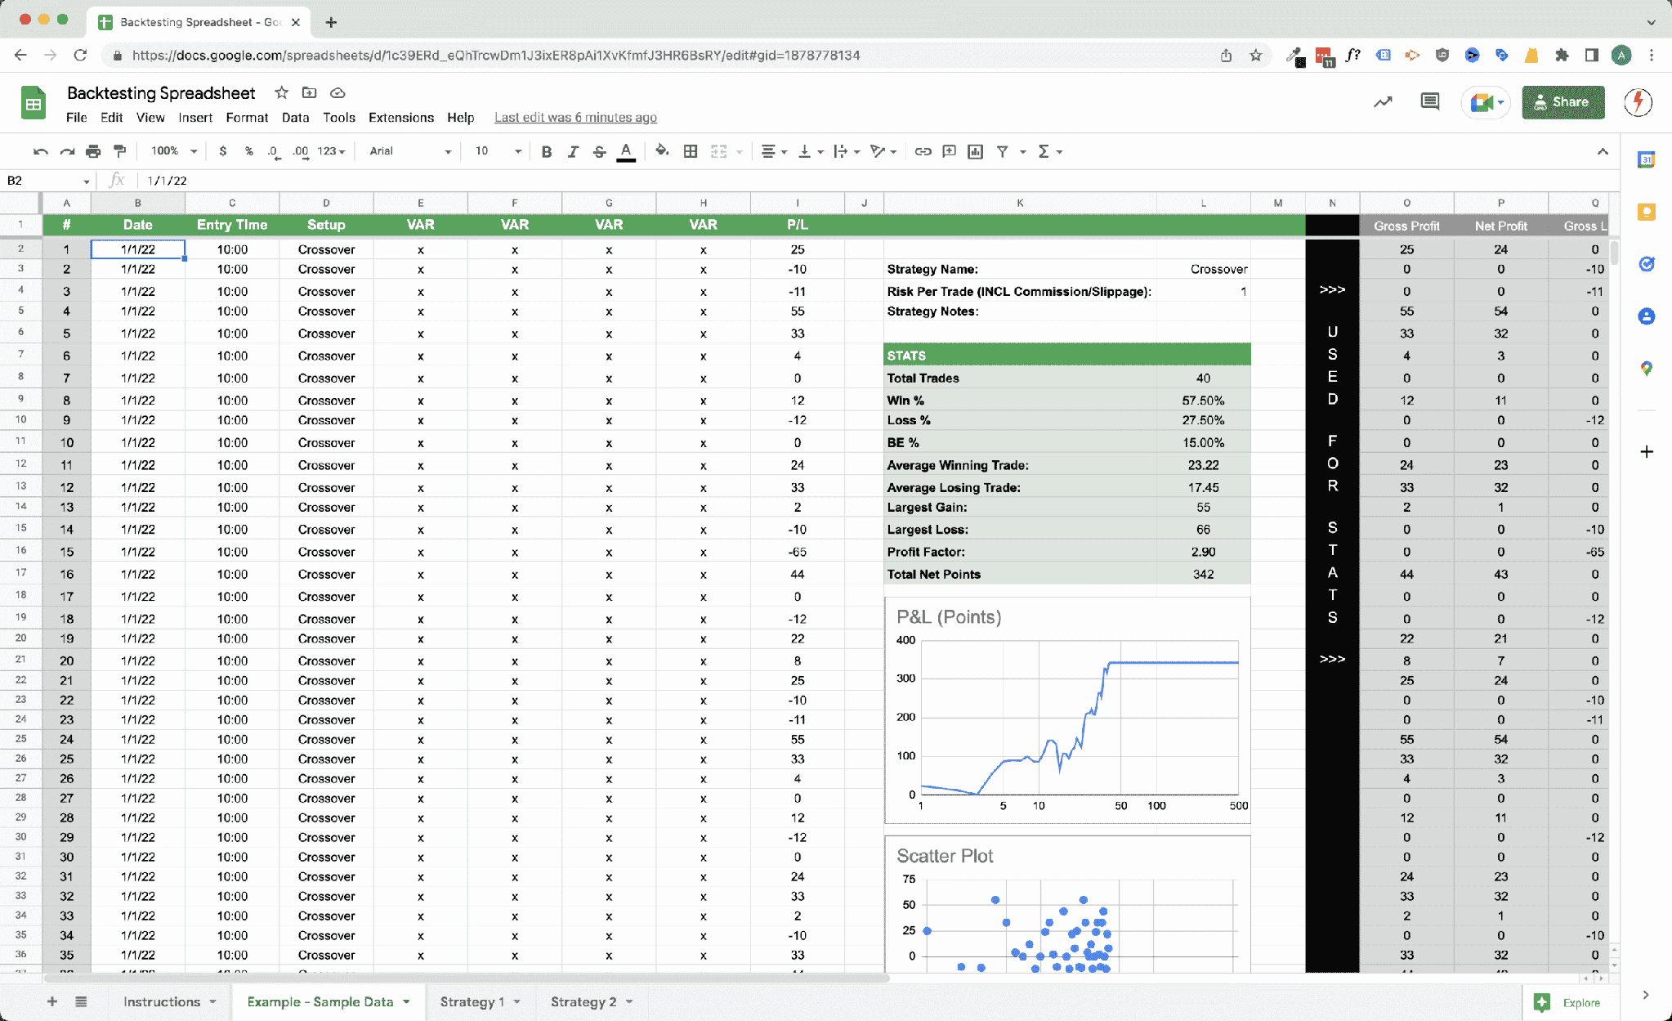Toggle italic formatting
This screenshot has width=1672, height=1021.
[573, 151]
